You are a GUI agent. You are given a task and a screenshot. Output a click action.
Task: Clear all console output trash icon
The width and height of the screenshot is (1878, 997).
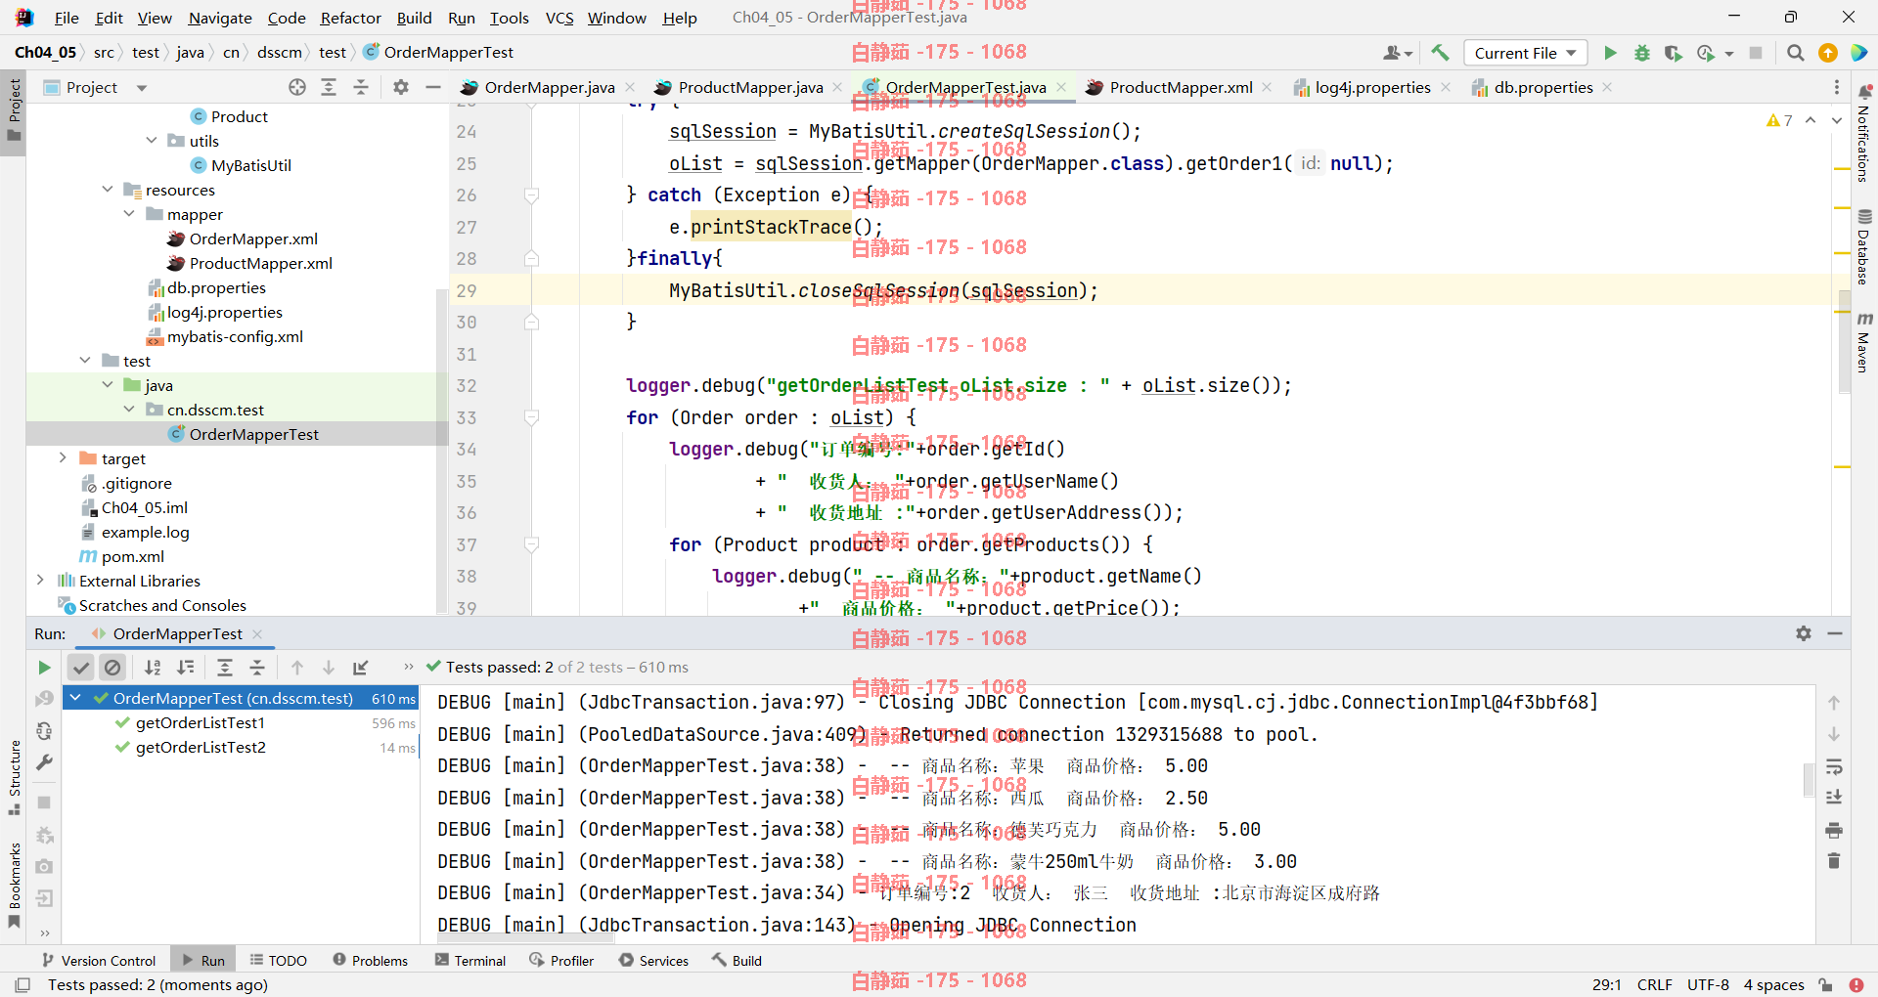coord(1834,861)
